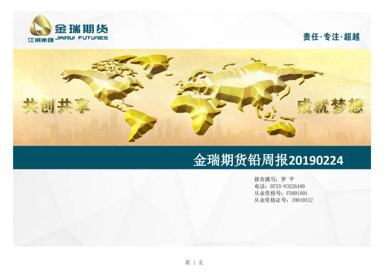Click the author line 报告撰写: 罗平
Image resolution: width=389 pixels, height=274 pixels.
pos(274,179)
